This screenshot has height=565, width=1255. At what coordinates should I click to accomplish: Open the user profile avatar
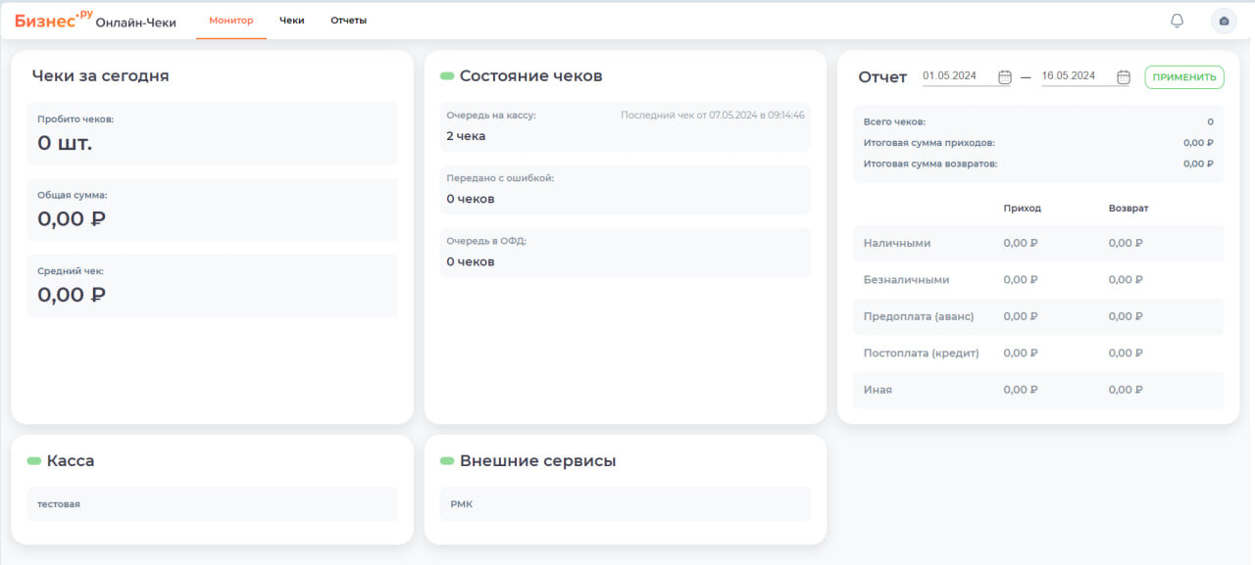tap(1224, 21)
